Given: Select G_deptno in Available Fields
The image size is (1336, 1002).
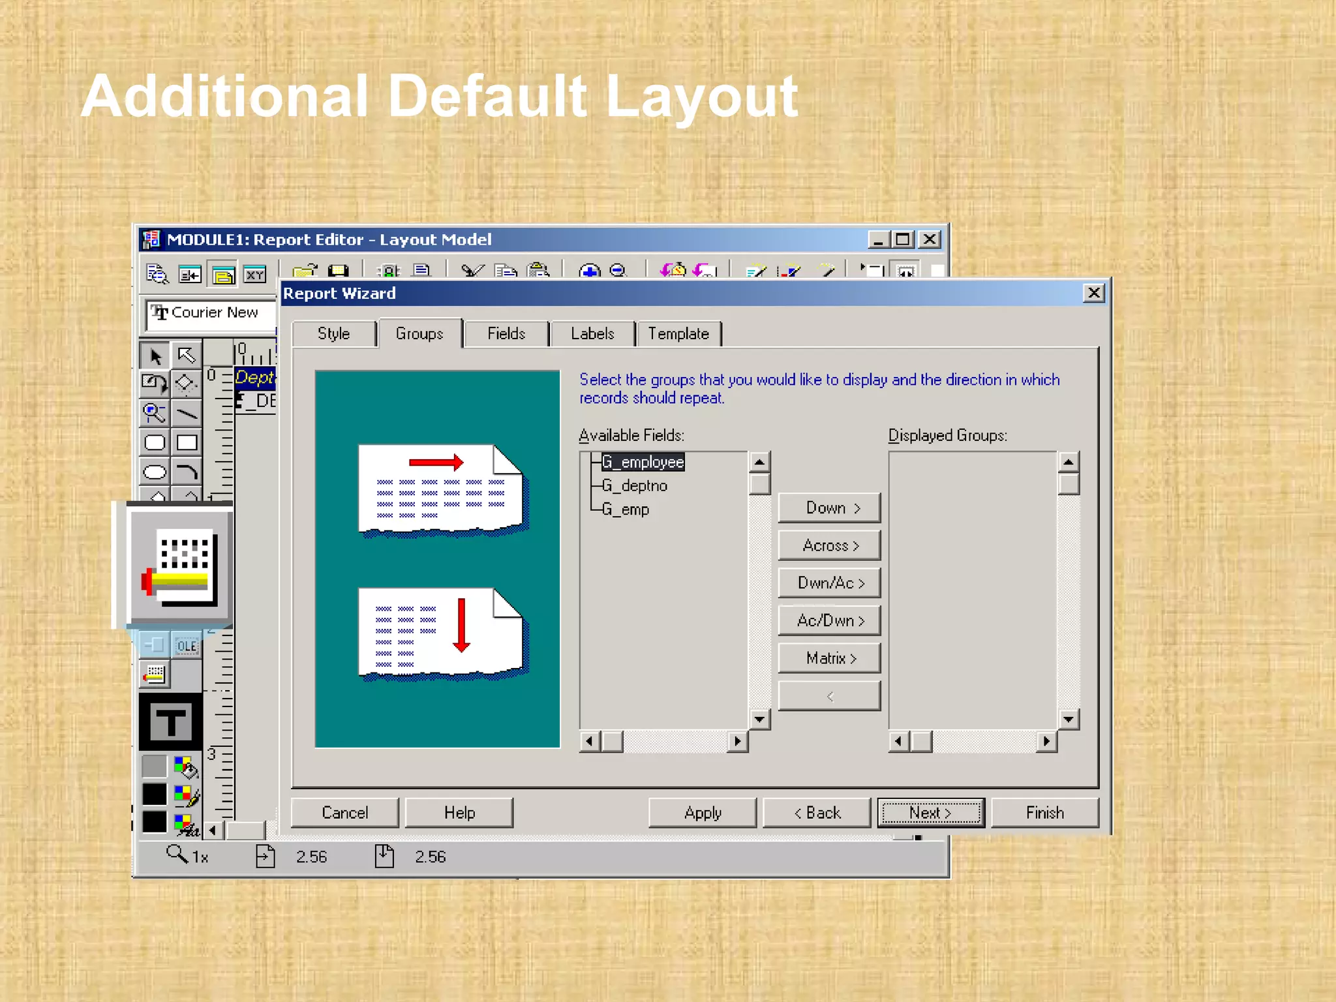Looking at the screenshot, I should (635, 485).
